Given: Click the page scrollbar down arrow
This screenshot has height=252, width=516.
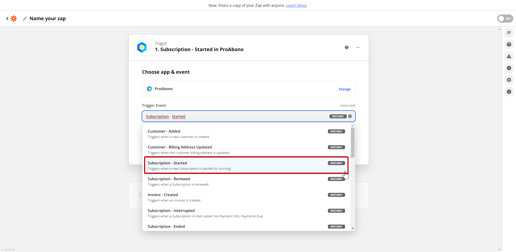Looking at the screenshot, I should click(499, 250).
